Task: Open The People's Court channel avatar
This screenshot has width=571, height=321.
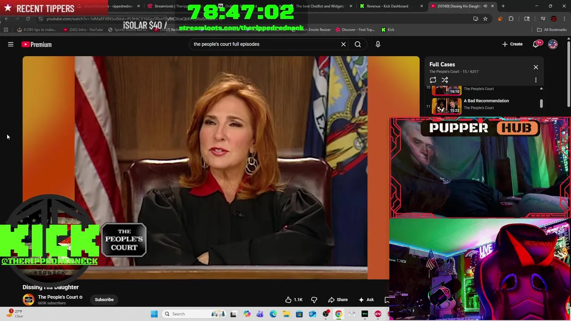Action: tap(29, 300)
